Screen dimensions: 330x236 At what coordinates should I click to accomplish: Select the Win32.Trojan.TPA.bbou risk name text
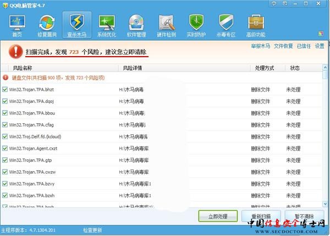32,113
